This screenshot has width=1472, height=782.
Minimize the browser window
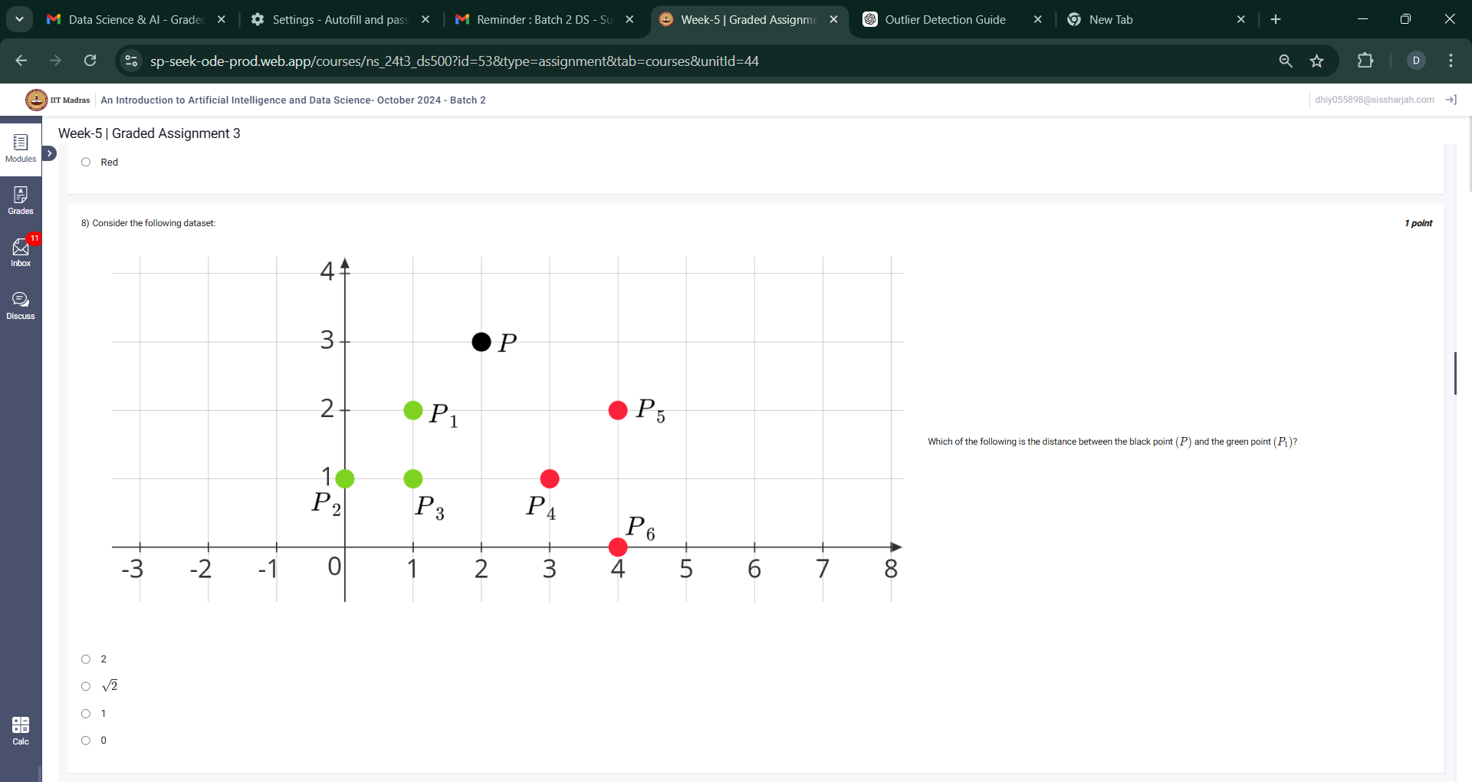coord(1362,19)
